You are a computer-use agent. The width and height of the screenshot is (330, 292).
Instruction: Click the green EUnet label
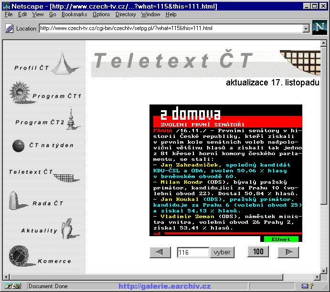pyautogui.click(x=281, y=239)
